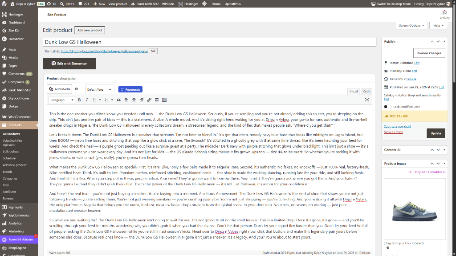
Task: Switch to the Visual editor tab
Action: click(353, 91)
